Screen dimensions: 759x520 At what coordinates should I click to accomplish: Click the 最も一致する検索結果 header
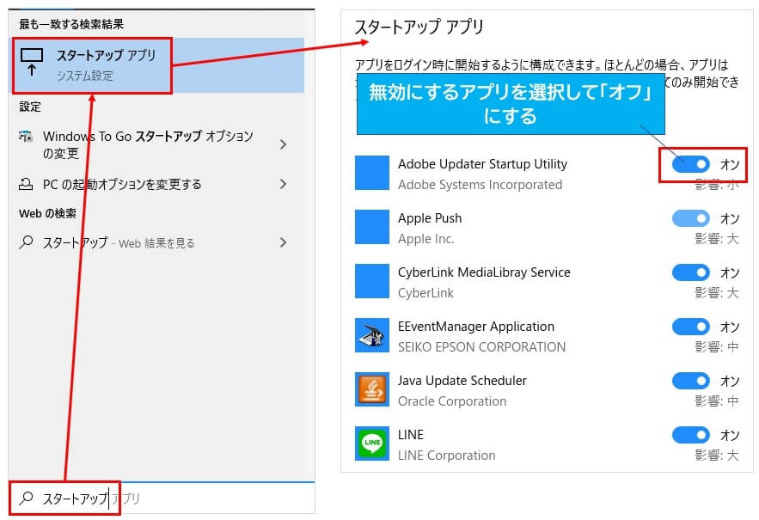(71, 24)
